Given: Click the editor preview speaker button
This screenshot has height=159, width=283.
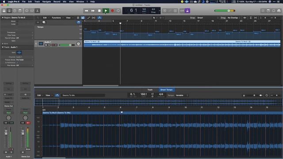Looking at the screenshot, I should (x=261, y=95).
